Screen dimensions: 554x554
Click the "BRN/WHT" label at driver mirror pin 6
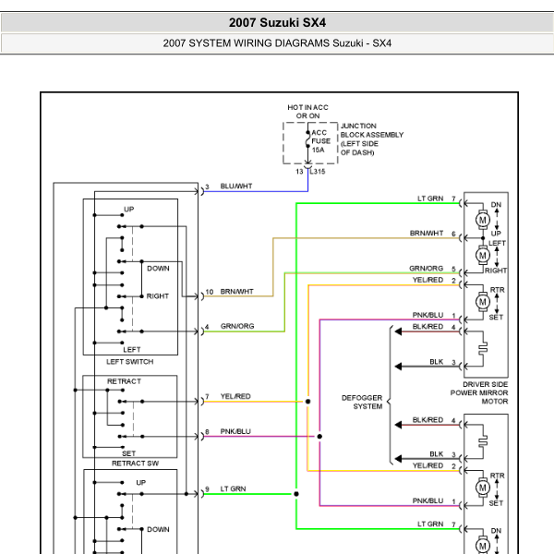pyautogui.click(x=427, y=234)
